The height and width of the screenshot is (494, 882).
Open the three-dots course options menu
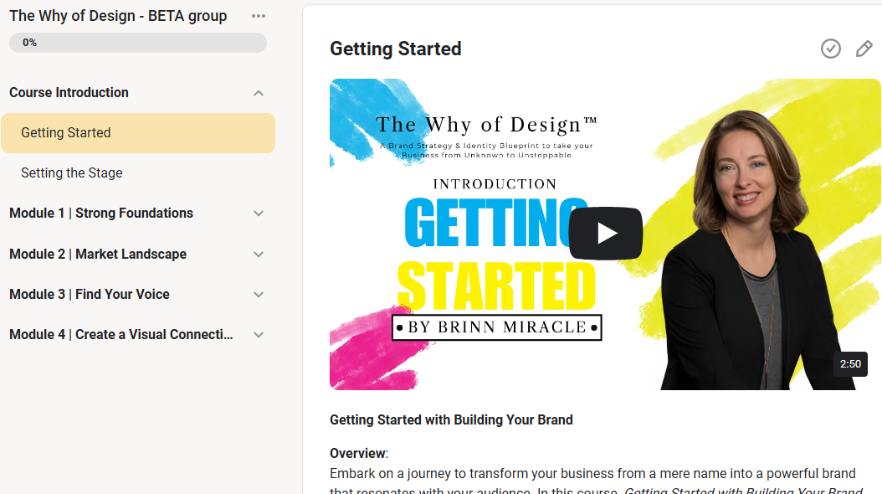[x=259, y=16]
